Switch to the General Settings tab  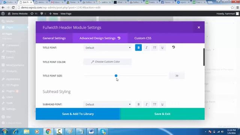click(54, 38)
